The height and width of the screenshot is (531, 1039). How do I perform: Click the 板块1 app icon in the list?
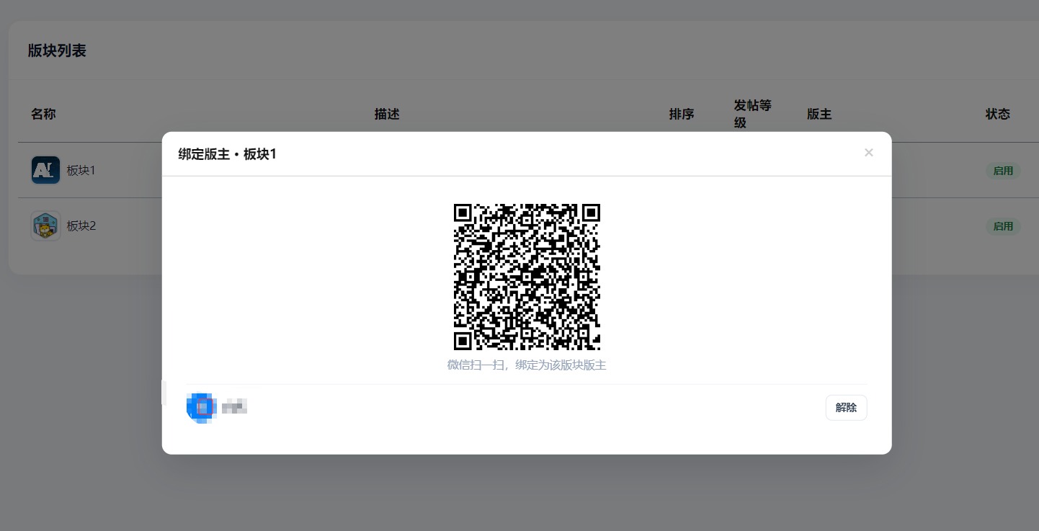point(45,171)
